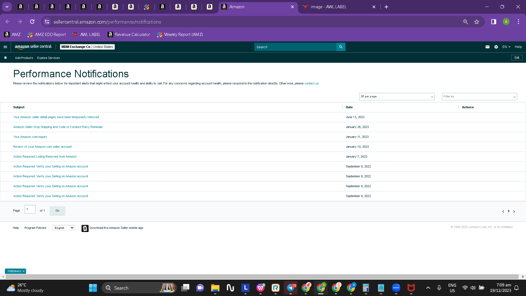Open the Notepad icon in taskbar
The height and width of the screenshot is (296, 526).
click(381, 288)
